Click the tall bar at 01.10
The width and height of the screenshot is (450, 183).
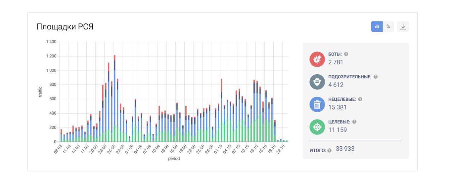(x=221, y=112)
